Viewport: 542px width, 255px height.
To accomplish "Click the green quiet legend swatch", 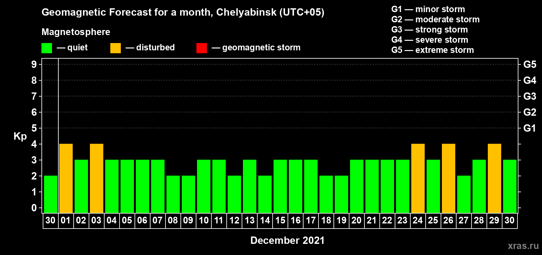I will [x=47, y=48].
